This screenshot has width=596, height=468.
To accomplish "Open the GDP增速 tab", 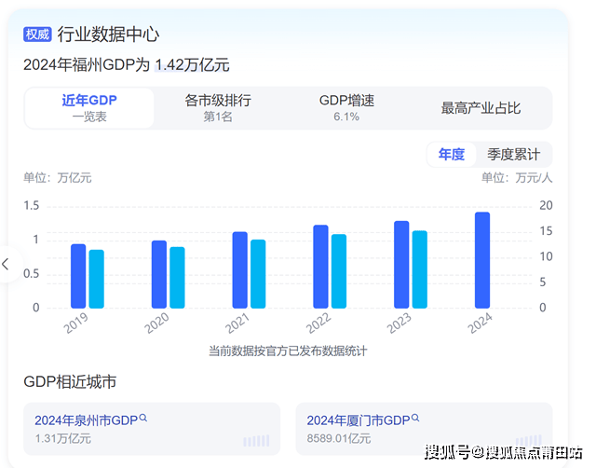I will [x=346, y=108].
